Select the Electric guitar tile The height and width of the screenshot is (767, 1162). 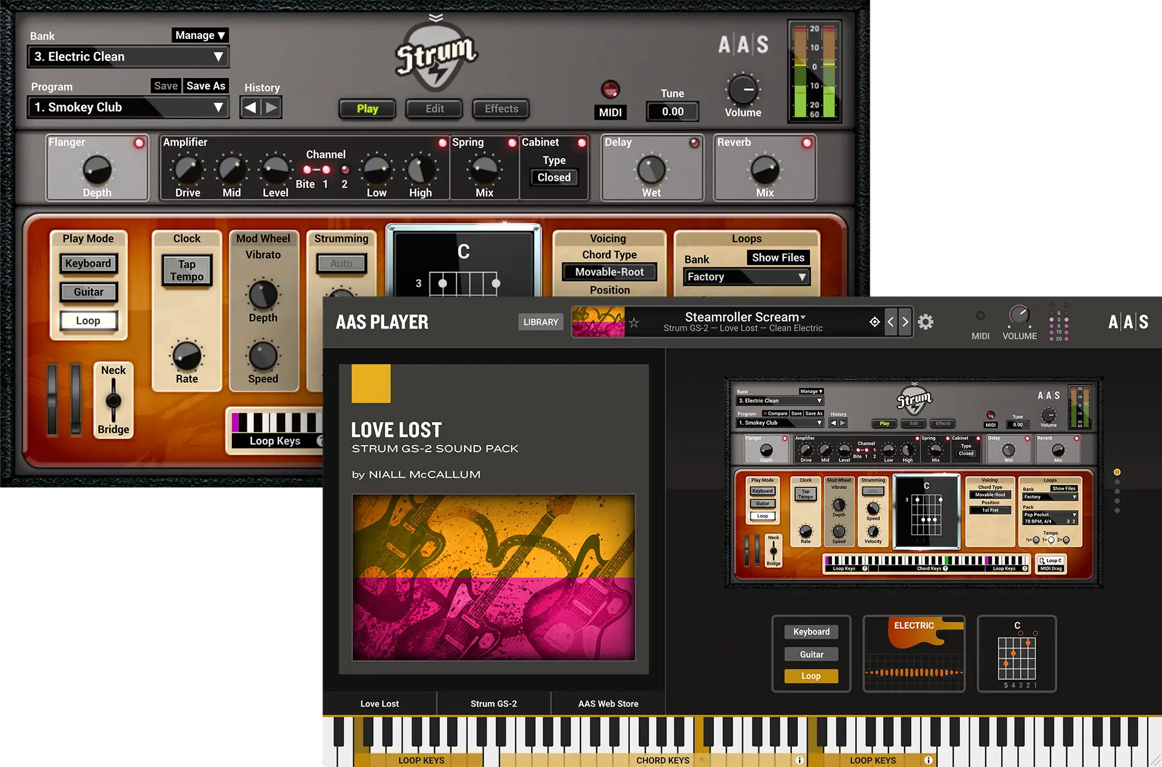click(914, 654)
